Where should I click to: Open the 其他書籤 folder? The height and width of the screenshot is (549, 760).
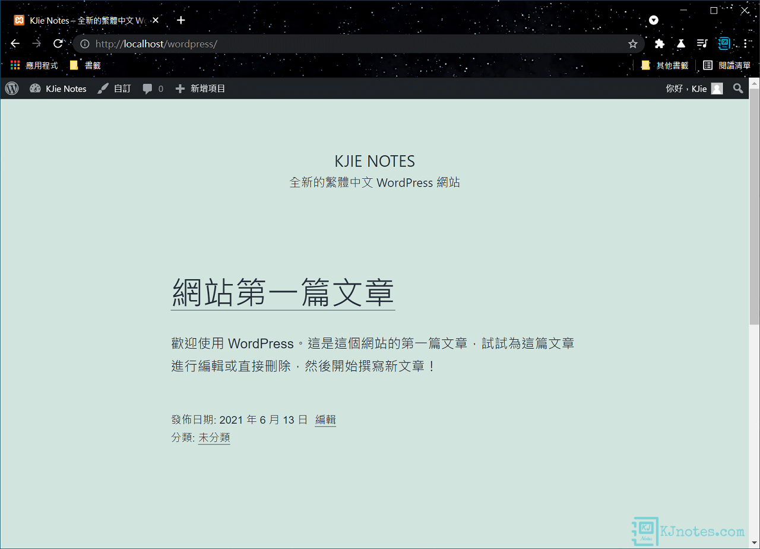tap(665, 65)
